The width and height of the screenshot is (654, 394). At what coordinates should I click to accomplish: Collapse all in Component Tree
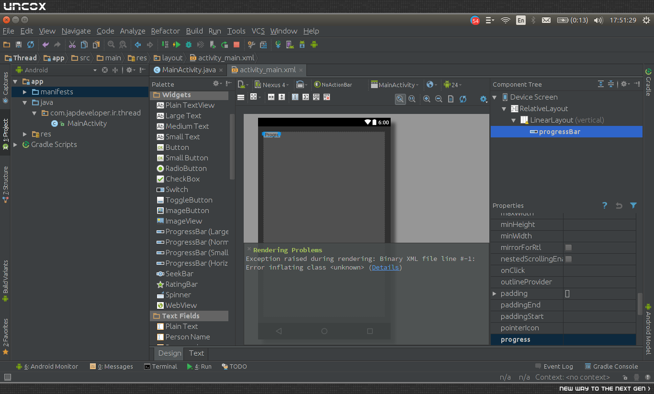point(611,84)
